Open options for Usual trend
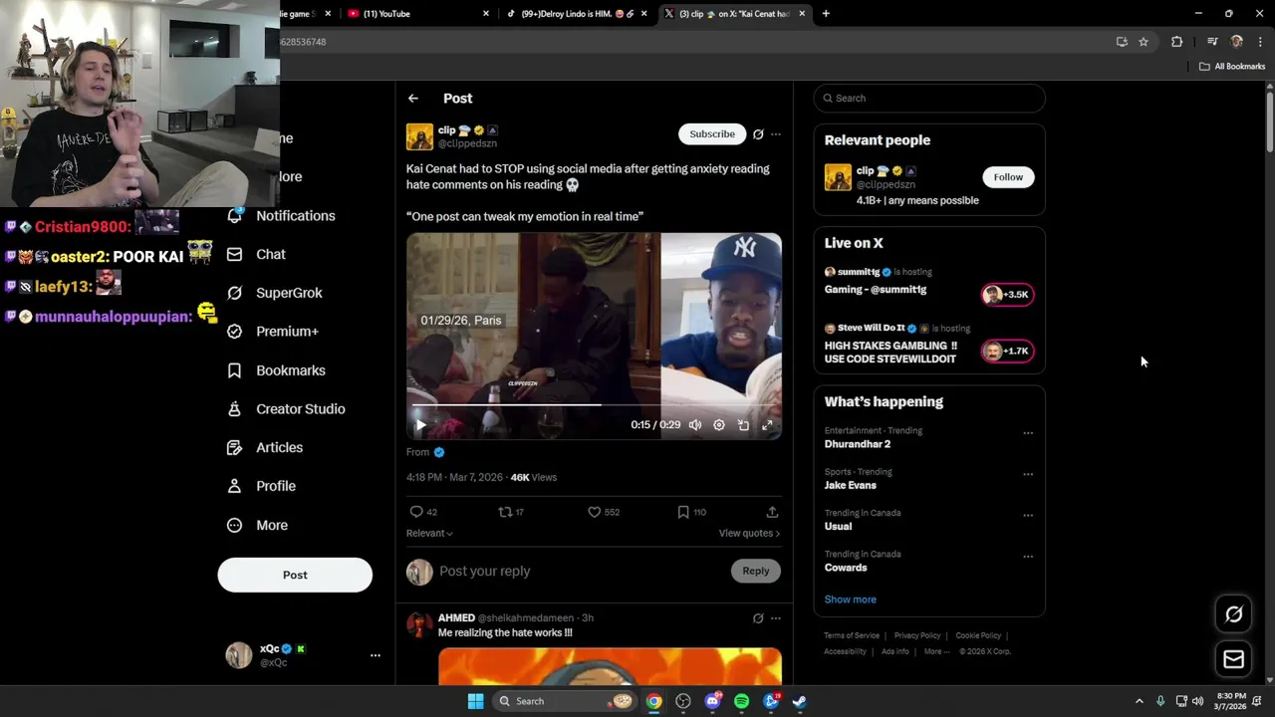Viewport: 1275px width, 717px height. pos(1028,515)
